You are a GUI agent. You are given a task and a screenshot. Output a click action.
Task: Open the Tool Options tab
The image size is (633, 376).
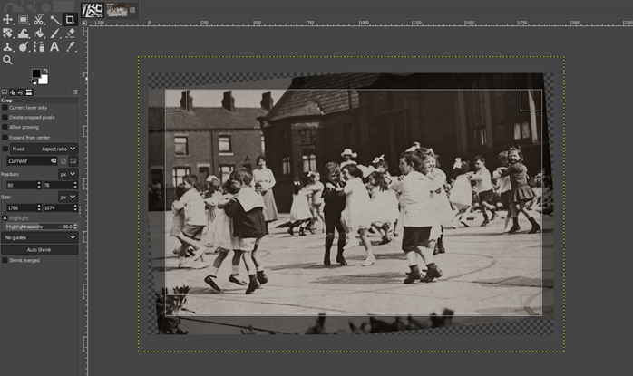pyautogui.click(x=5, y=92)
